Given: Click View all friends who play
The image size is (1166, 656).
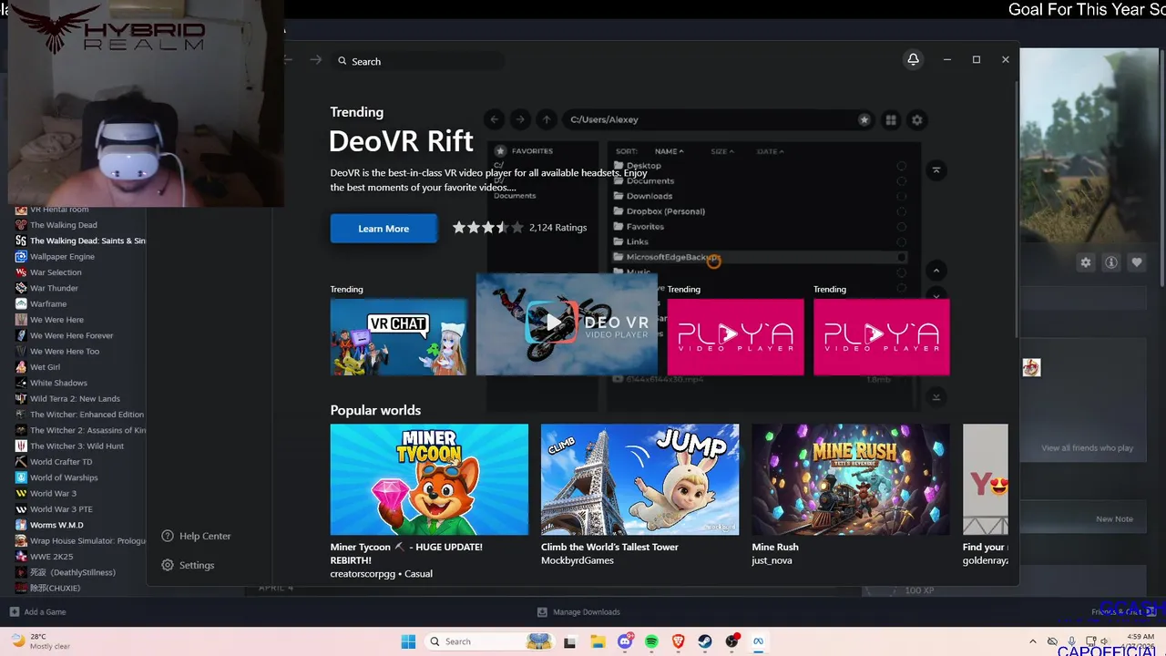Looking at the screenshot, I should pyautogui.click(x=1088, y=448).
